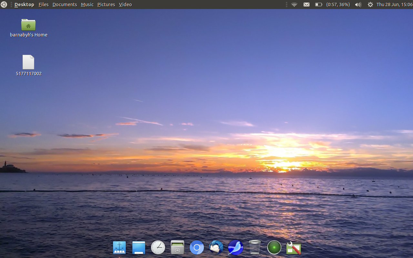The image size is (413, 258).
Task: Open the Documents menu in the top panel
Action: click(65, 5)
